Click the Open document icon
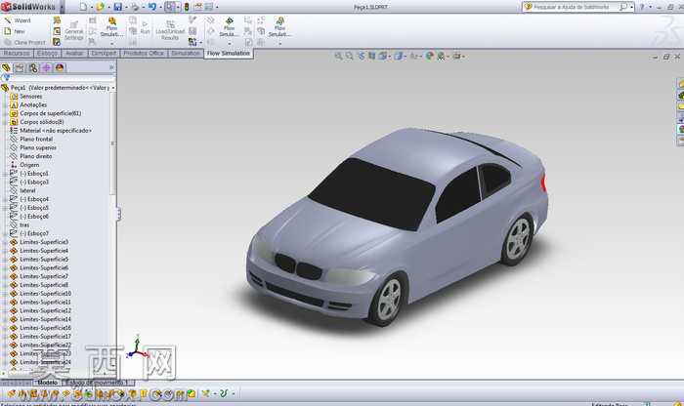The image size is (684, 406). [101, 7]
